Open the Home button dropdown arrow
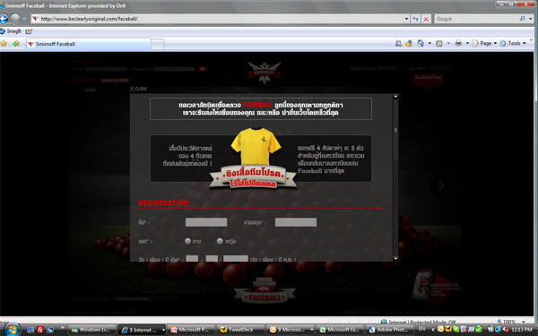 (430, 43)
